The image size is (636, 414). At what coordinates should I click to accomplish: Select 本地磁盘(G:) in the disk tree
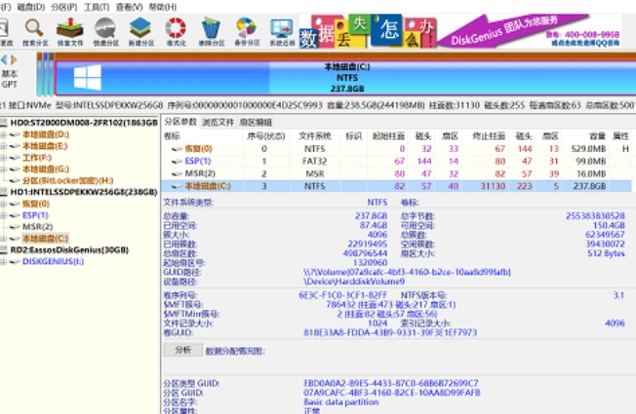click(x=46, y=169)
